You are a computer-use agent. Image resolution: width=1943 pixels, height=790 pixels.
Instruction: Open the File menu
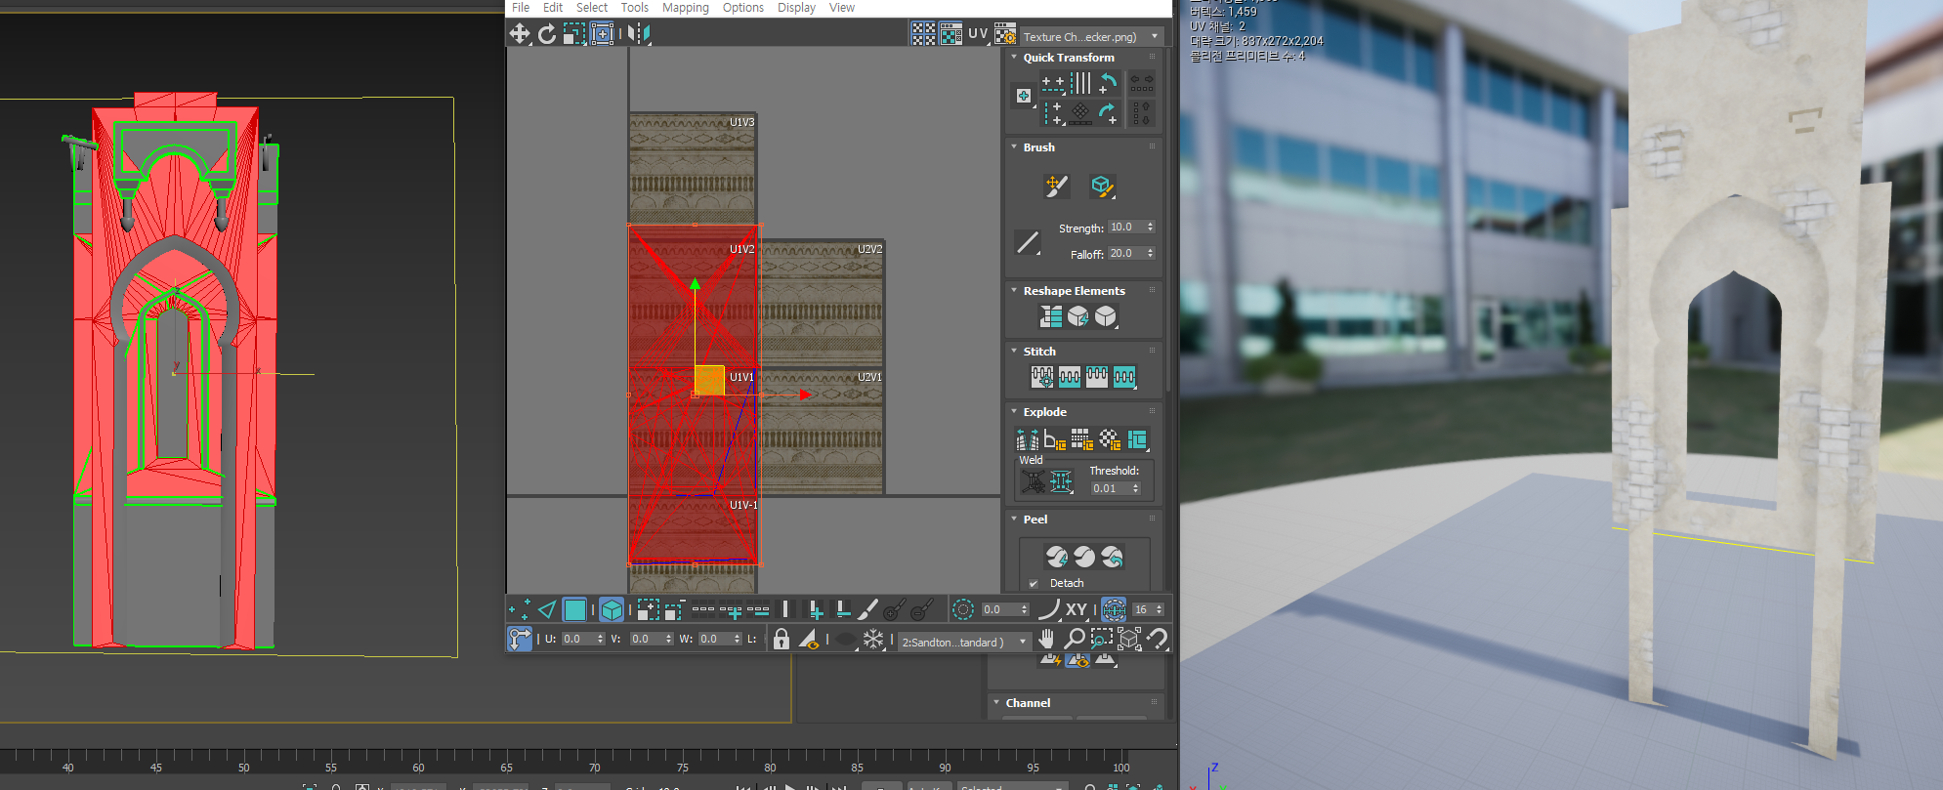click(521, 8)
